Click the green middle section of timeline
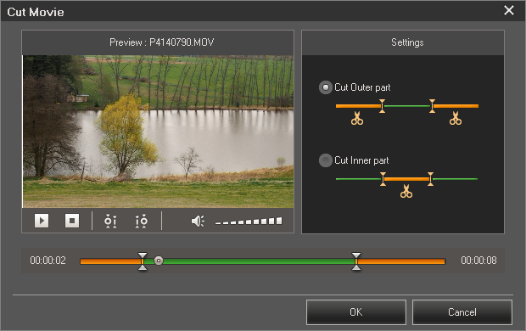Viewport: 526px width, 331px height. tap(249, 261)
